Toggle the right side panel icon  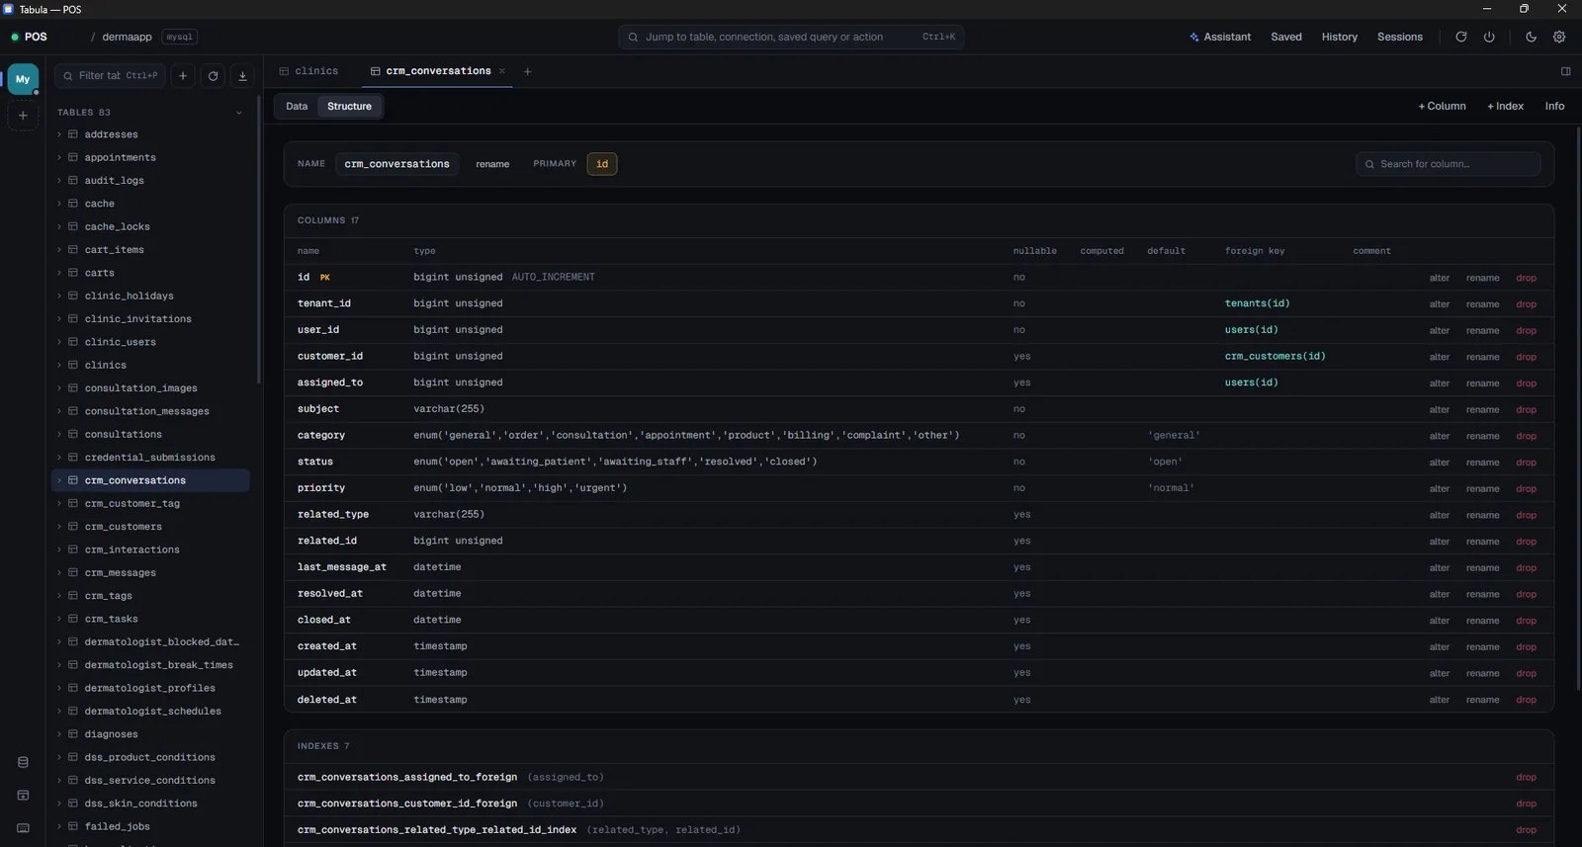[x=1565, y=71]
